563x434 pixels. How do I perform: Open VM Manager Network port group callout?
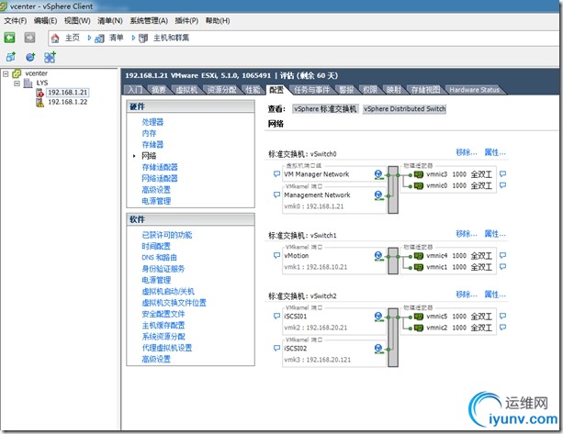pyautogui.click(x=276, y=174)
